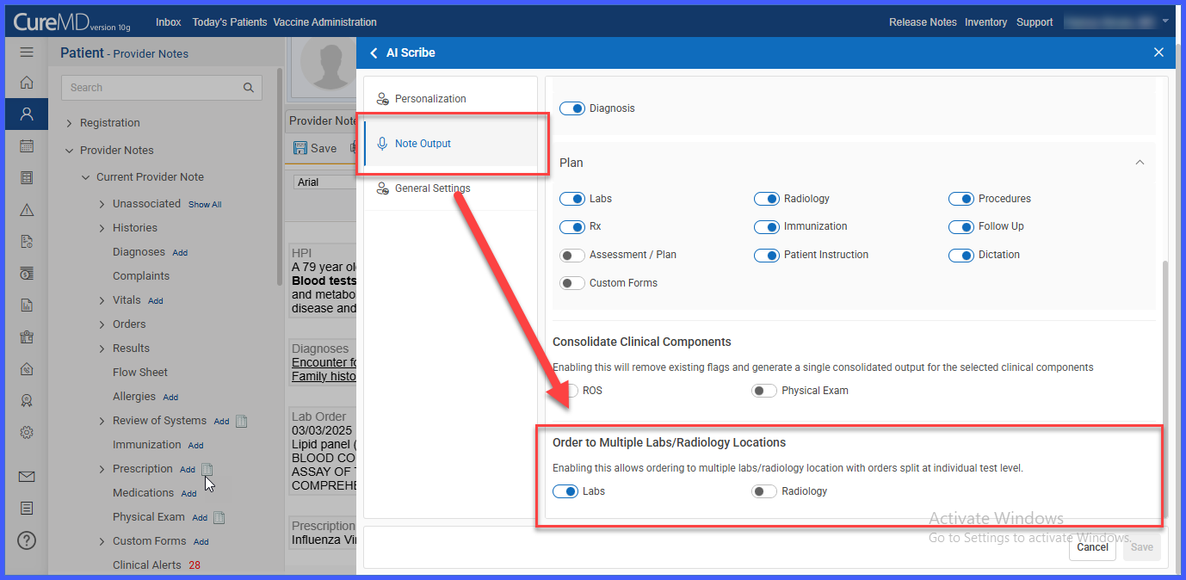Collapse the Plan section chevron
1186x580 pixels.
pos(1140,163)
